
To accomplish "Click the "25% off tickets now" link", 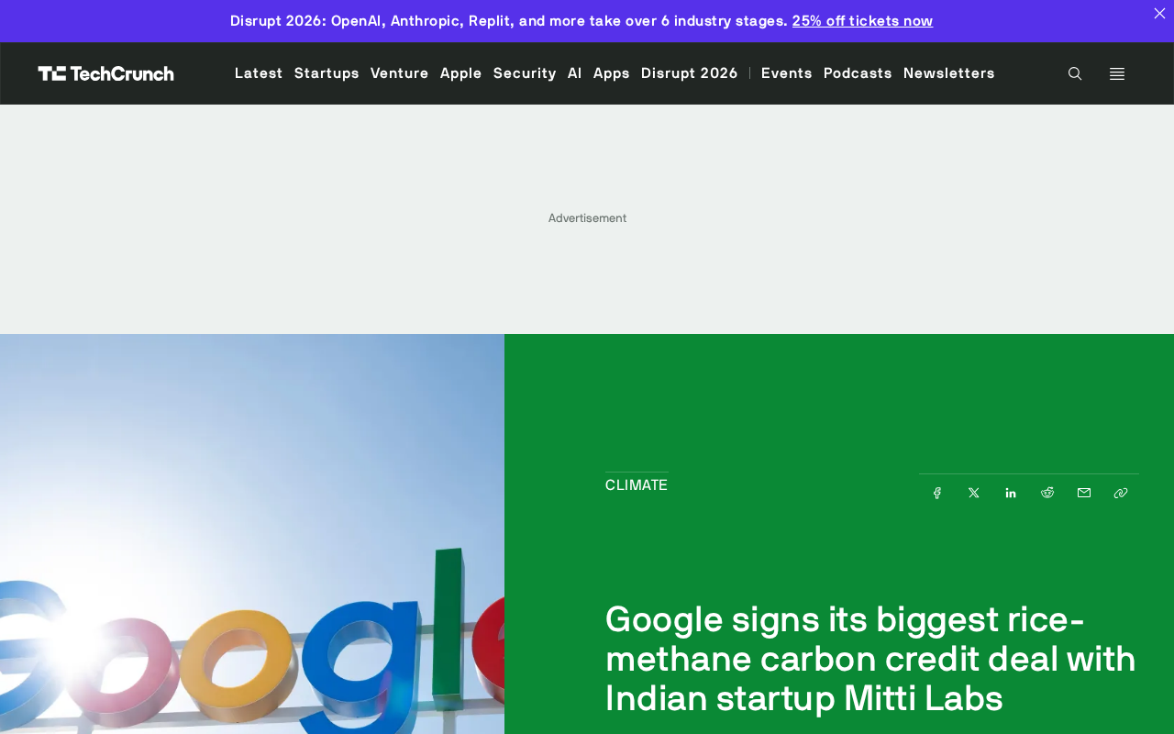I will 862,21.
